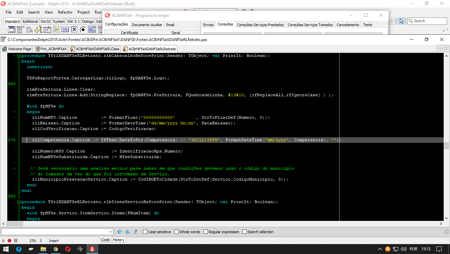This screenshot has height=254, width=450.
Task: Enable Case sensitive search option
Action: pos(157,232)
